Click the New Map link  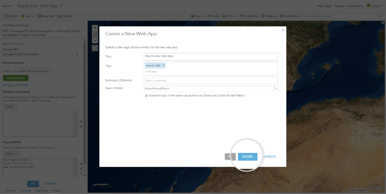[x=324, y=6]
